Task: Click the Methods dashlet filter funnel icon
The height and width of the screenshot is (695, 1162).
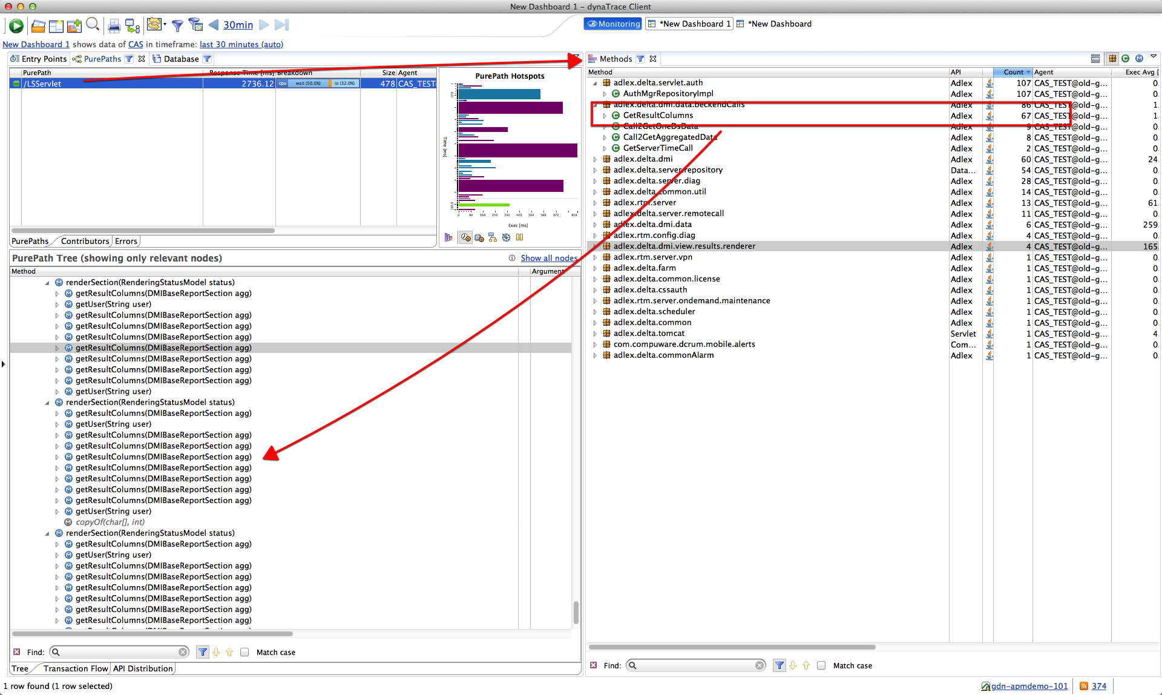Action: tap(640, 59)
